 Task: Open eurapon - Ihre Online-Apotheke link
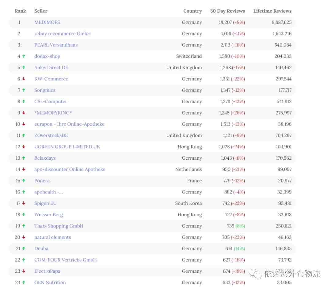(70, 124)
